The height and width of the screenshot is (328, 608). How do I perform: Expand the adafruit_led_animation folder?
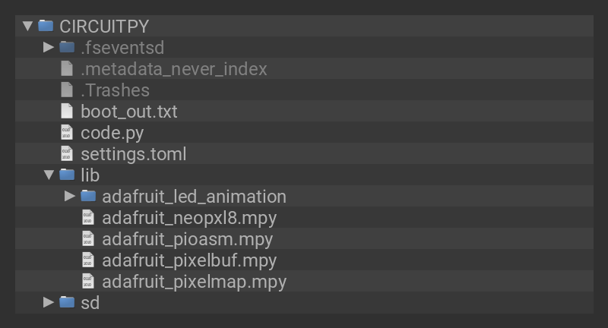click(x=70, y=196)
